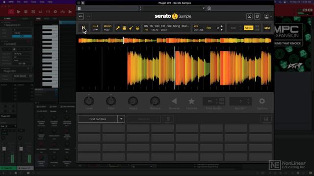This screenshot has height=176, width=314.
Task: Click the OS_TS_130_Fm_Fire_Song file name
Action: point(166,26)
